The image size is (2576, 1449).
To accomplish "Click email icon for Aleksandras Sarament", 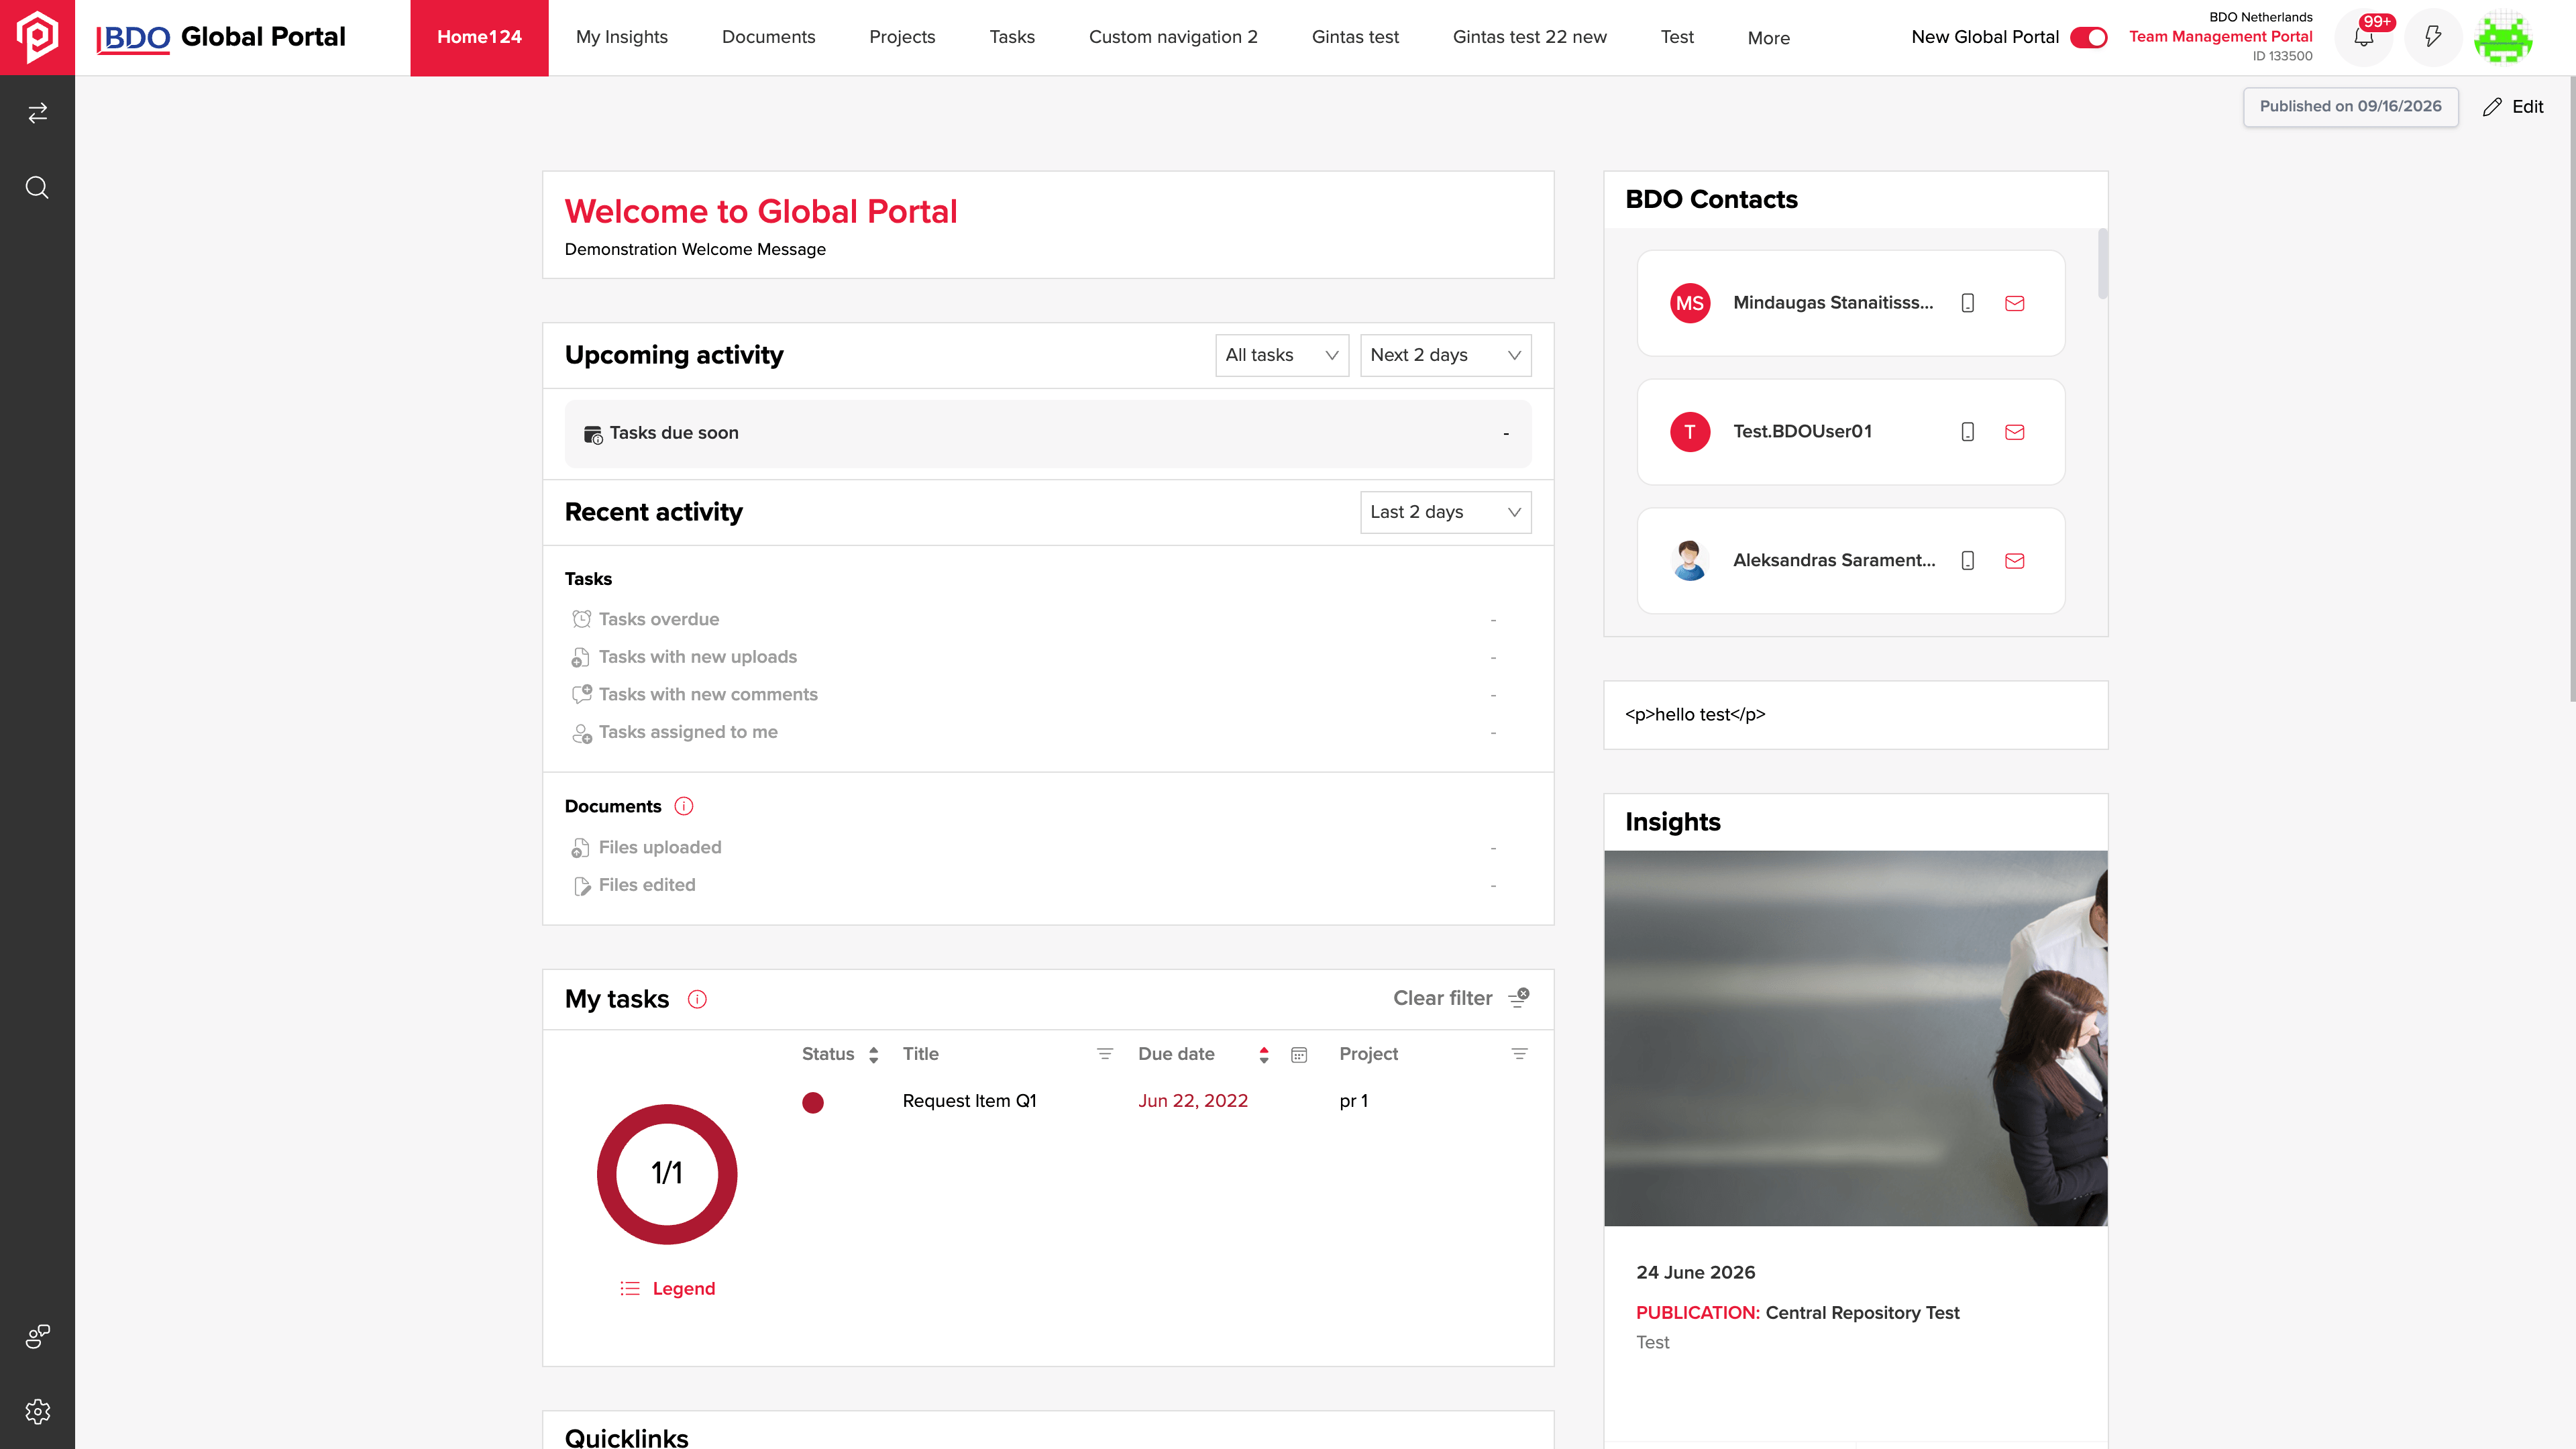I will [x=2014, y=561].
